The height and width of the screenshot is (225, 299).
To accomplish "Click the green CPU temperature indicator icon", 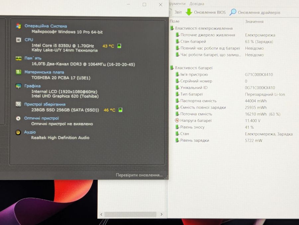I will [119, 46].
